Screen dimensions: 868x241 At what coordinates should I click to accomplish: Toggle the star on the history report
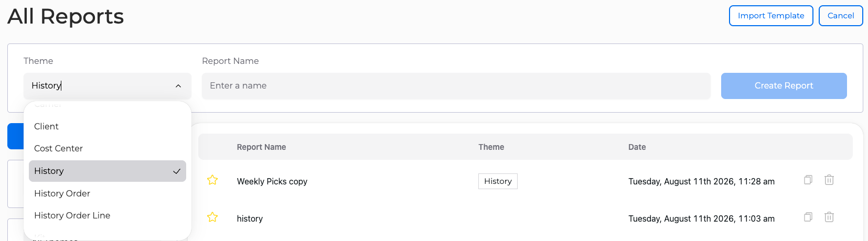[x=212, y=217]
